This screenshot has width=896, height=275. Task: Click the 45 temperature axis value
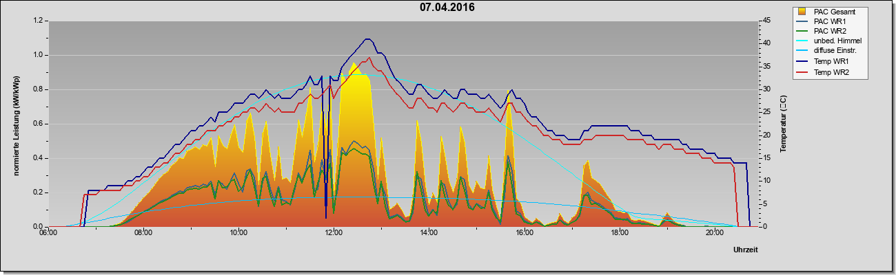pos(765,21)
